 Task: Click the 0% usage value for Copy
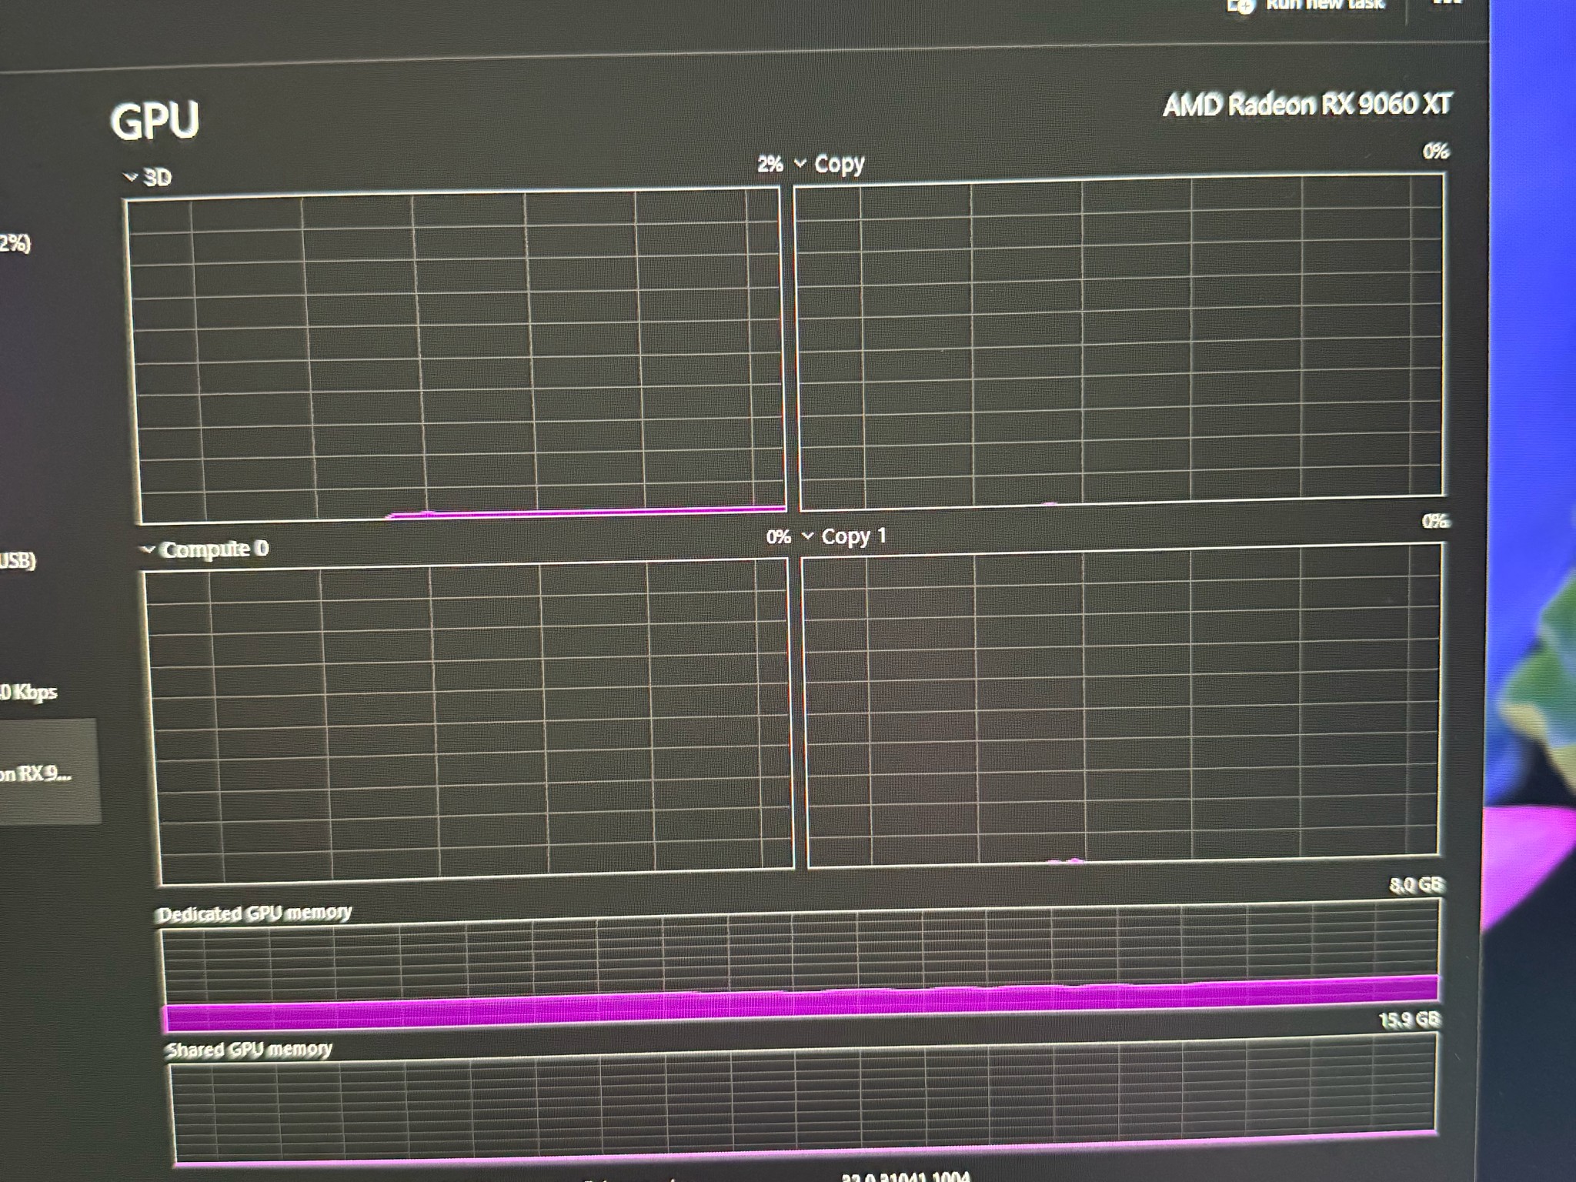click(1435, 151)
